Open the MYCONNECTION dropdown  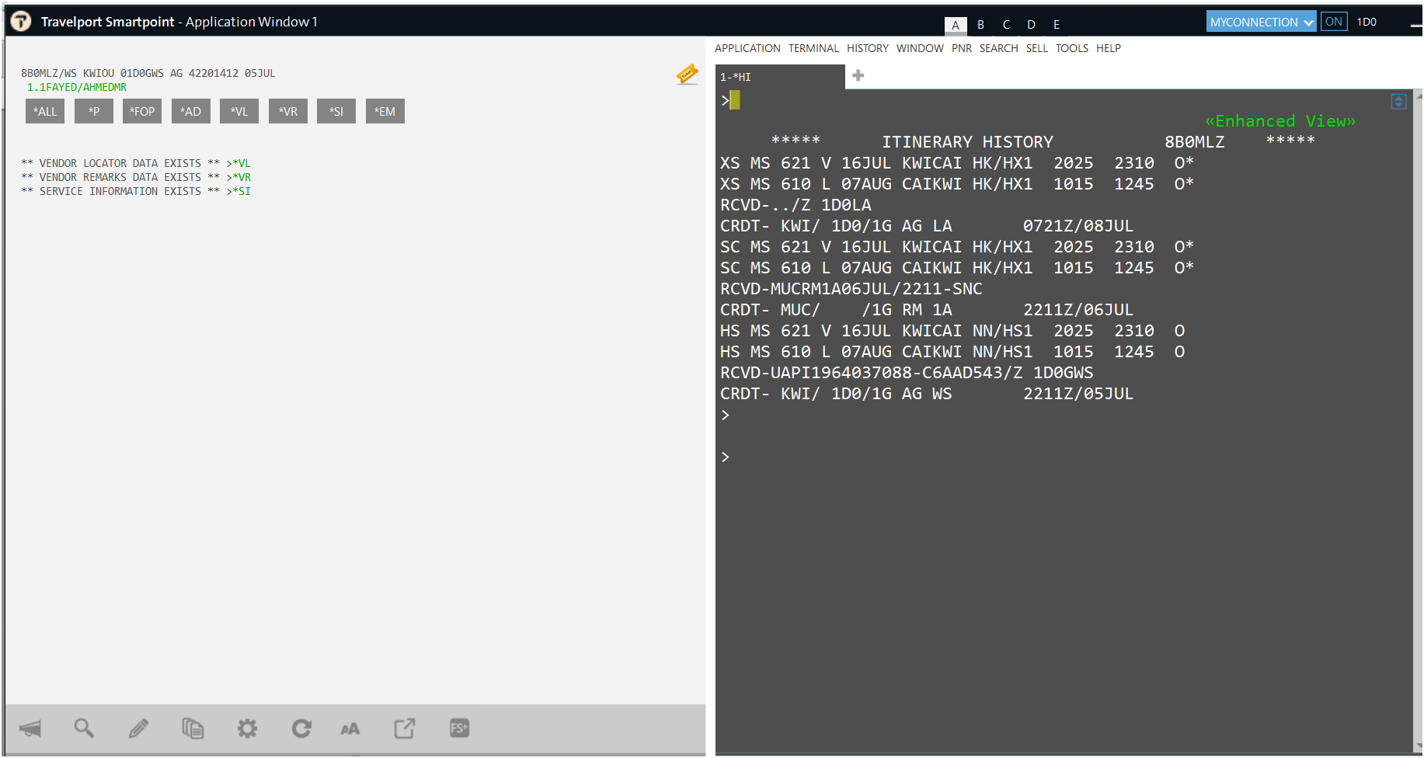1261,22
